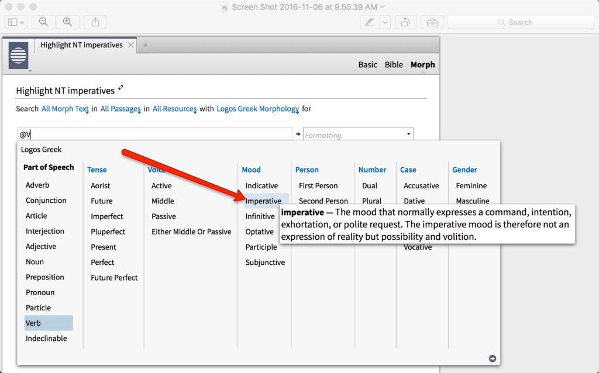Select Dual under Number

[x=370, y=185]
